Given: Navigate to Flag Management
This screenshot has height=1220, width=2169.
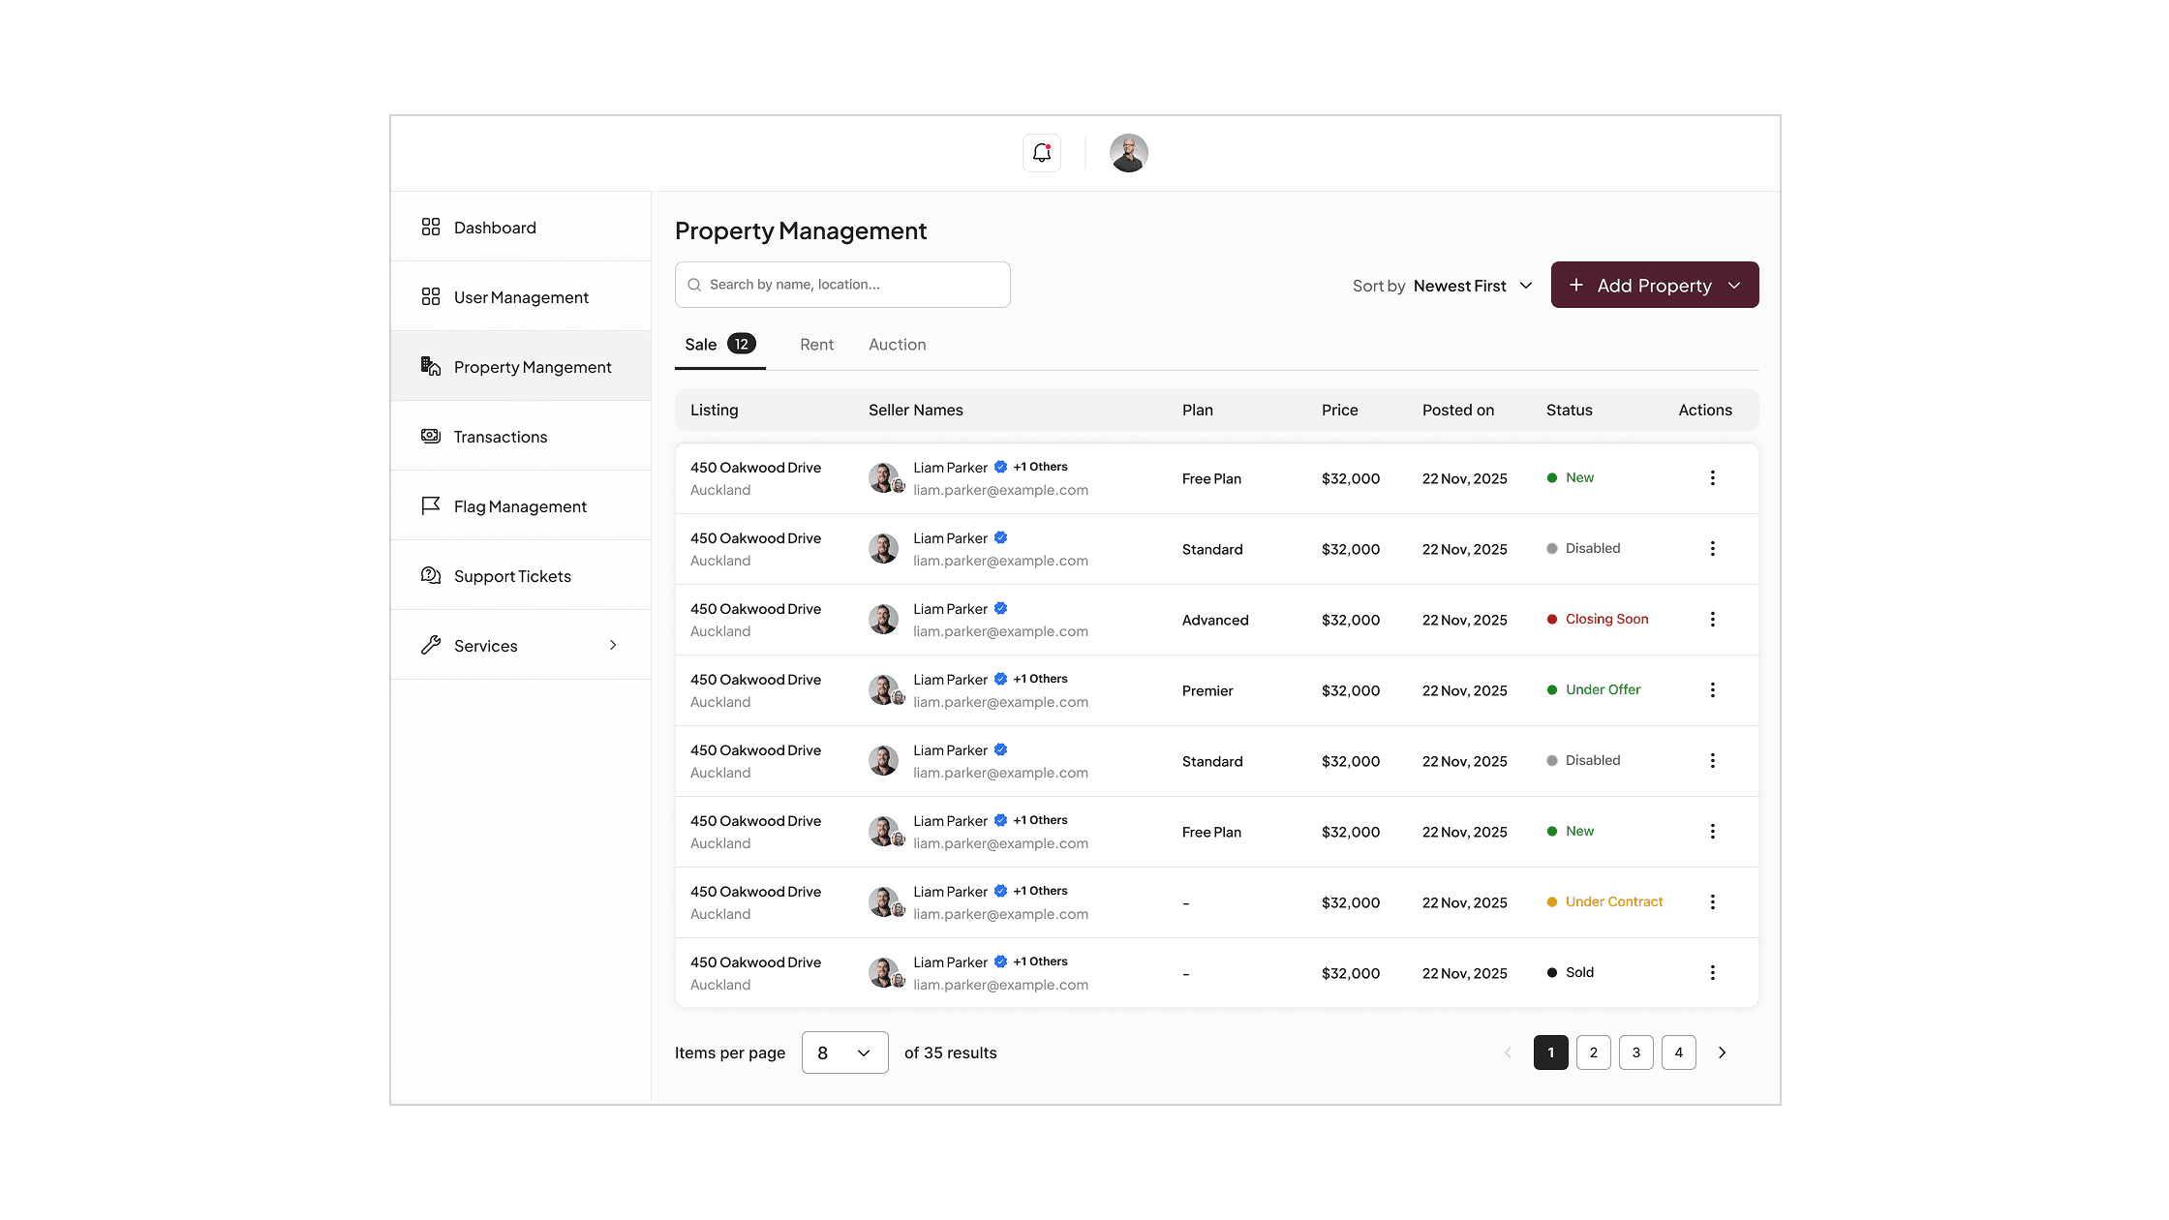Looking at the screenshot, I should click(521, 506).
